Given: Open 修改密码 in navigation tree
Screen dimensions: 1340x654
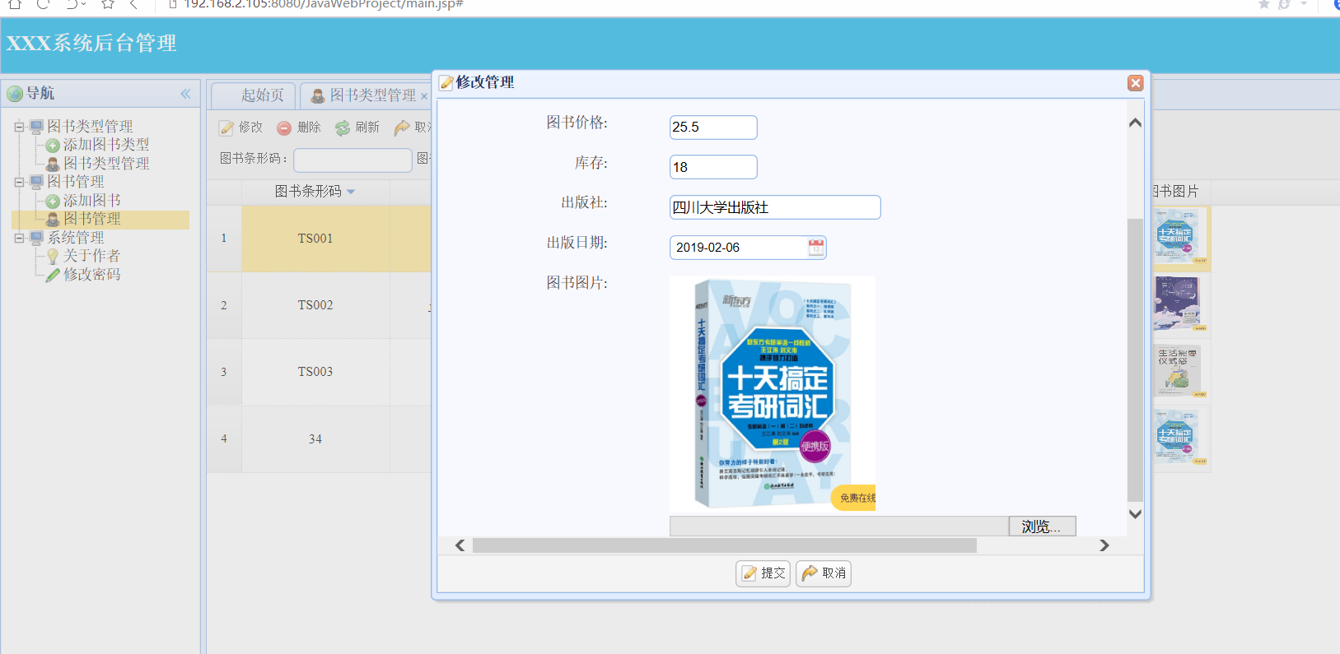Looking at the screenshot, I should pos(91,275).
